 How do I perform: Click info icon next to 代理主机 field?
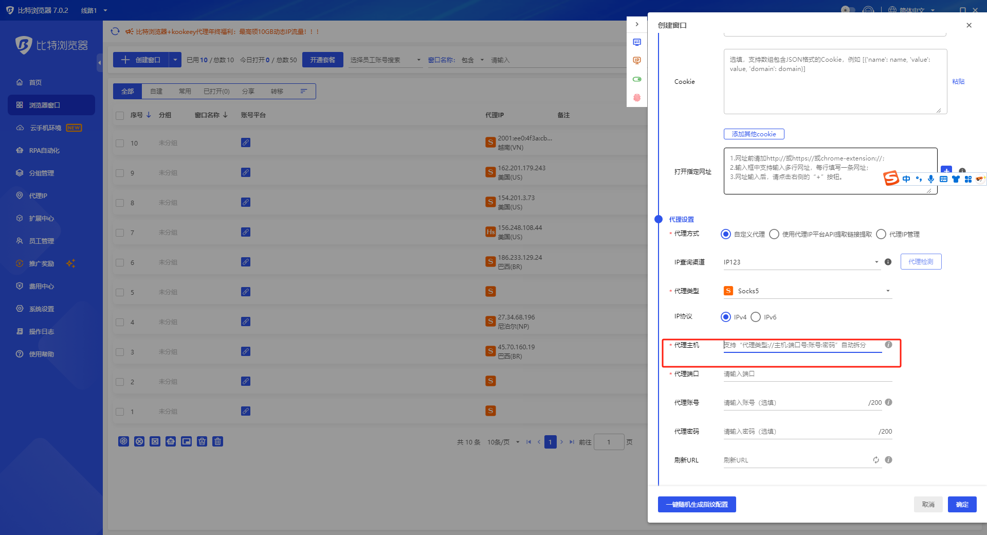point(888,345)
